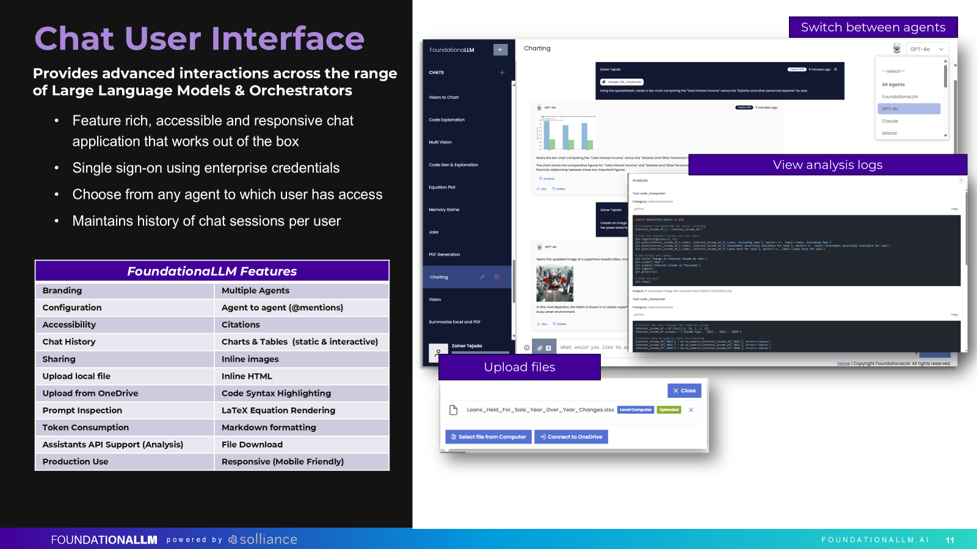Click the Zoiner Tejada user avatar
977x549 pixels.
[438, 353]
